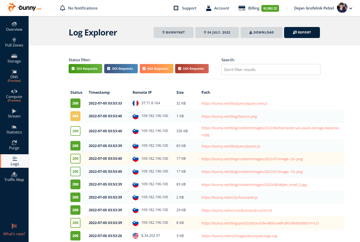Open the image--19-.png path link

(252, 172)
